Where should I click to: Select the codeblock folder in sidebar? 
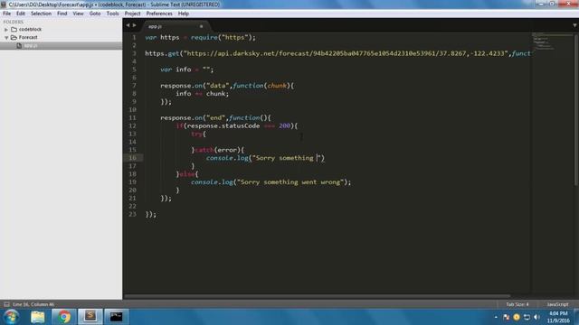tap(30, 29)
